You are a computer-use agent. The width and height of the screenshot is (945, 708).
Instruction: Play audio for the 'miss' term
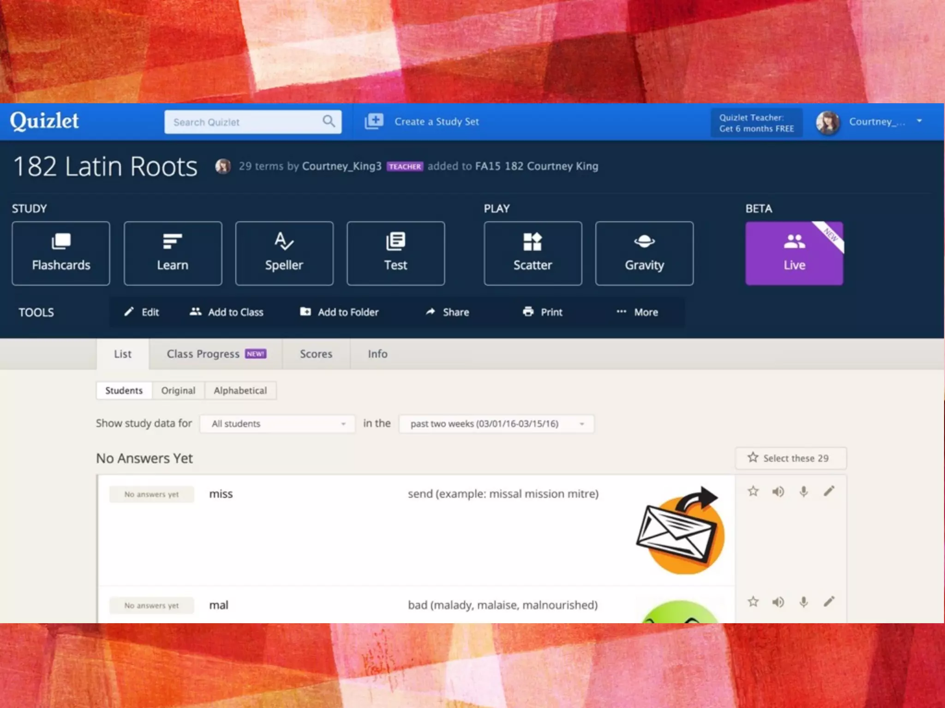tap(778, 492)
